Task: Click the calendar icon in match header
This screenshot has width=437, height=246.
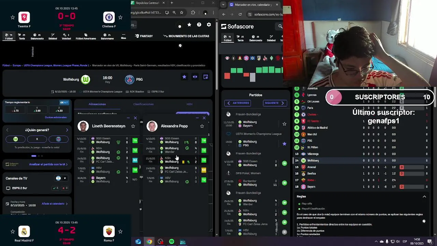Action: pyautogui.click(x=206, y=77)
